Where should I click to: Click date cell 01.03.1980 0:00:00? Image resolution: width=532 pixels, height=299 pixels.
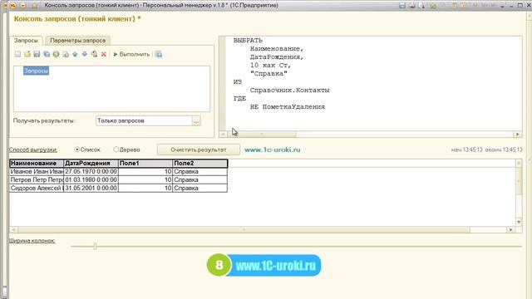click(x=91, y=179)
